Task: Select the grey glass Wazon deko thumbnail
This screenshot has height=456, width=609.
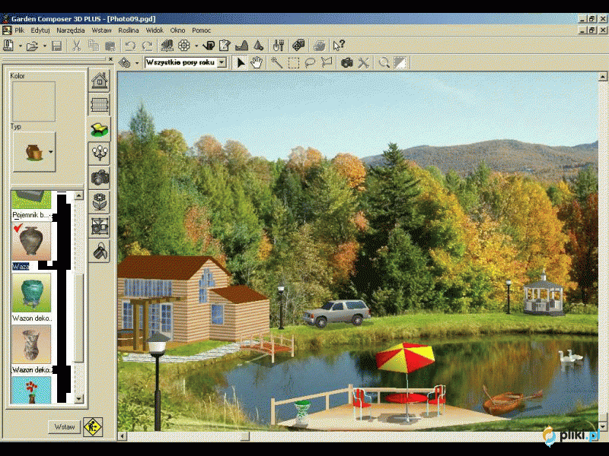Action: coord(31,344)
